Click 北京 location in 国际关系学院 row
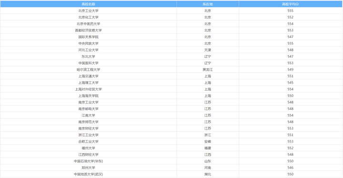This screenshot has height=178, width=343. click(208, 37)
